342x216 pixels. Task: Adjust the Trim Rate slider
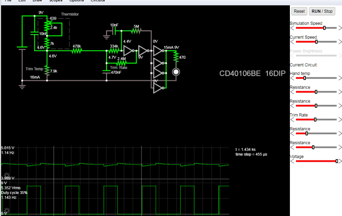point(316,120)
